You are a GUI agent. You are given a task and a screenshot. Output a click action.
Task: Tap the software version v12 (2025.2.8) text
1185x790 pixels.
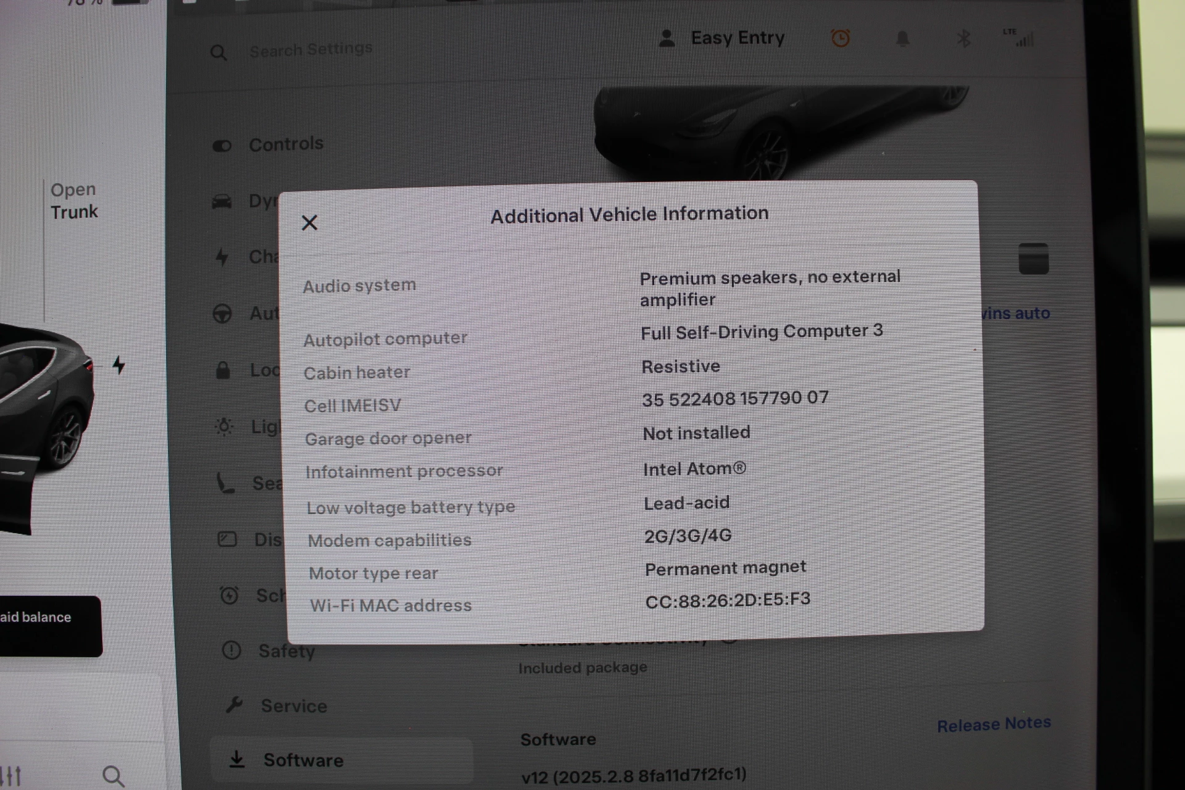click(634, 775)
